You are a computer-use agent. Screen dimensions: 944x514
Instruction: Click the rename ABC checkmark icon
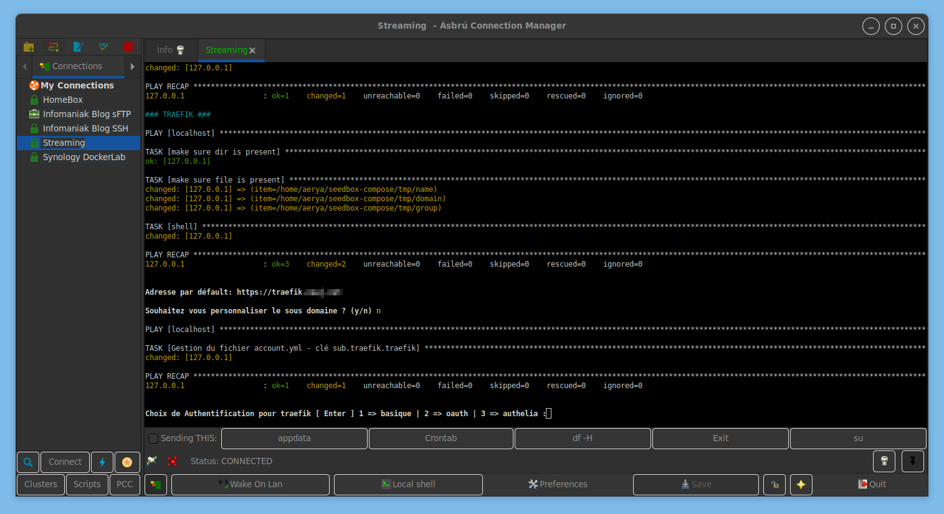pos(103,47)
